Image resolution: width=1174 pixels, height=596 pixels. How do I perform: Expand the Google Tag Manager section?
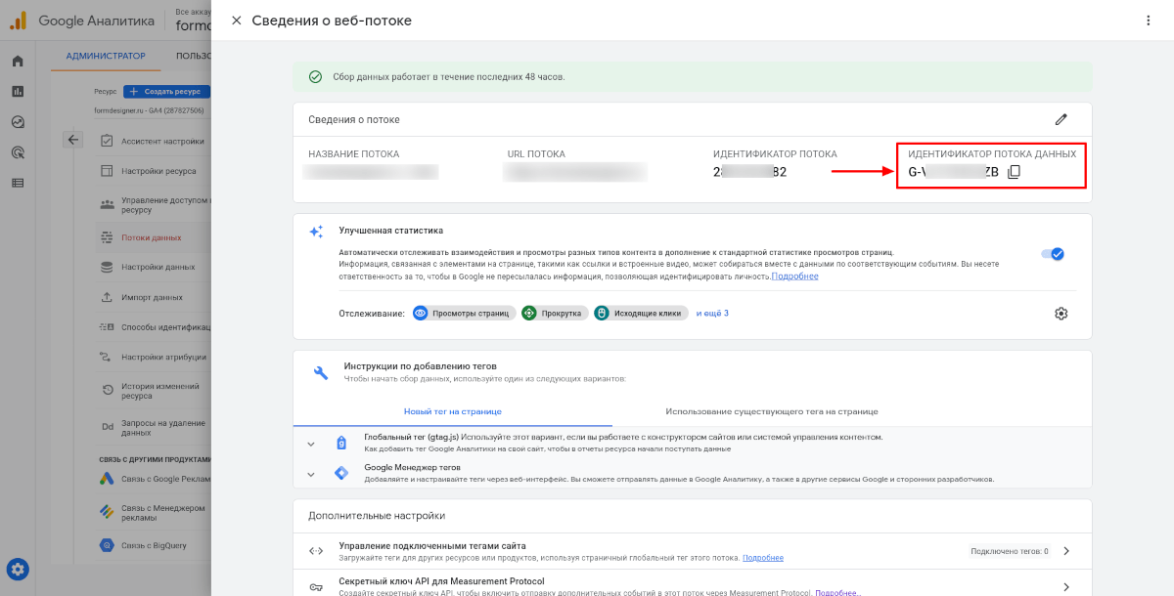(311, 474)
